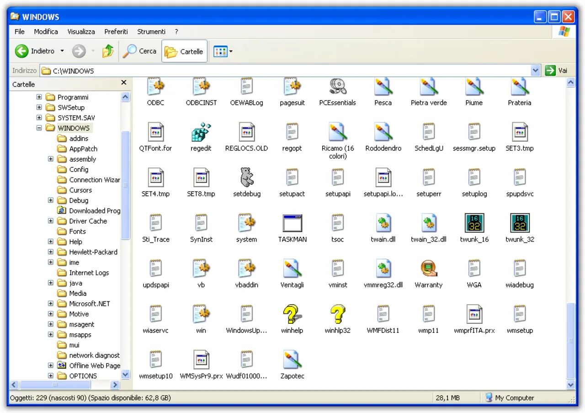Select the Driver Cache folder in tree

point(82,221)
